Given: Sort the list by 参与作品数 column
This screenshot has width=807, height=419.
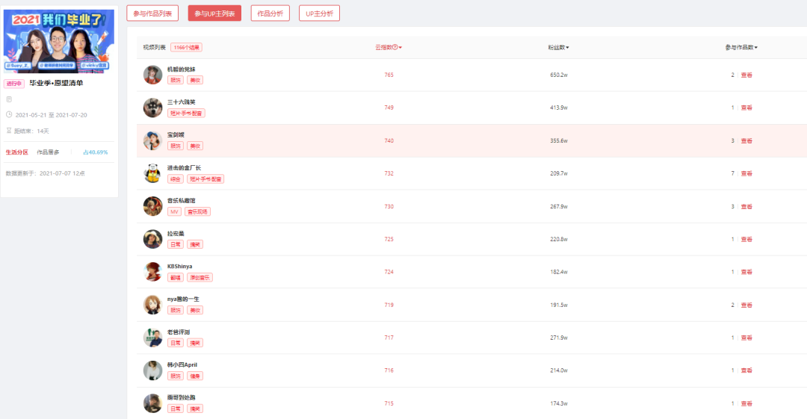Looking at the screenshot, I should tap(741, 47).
